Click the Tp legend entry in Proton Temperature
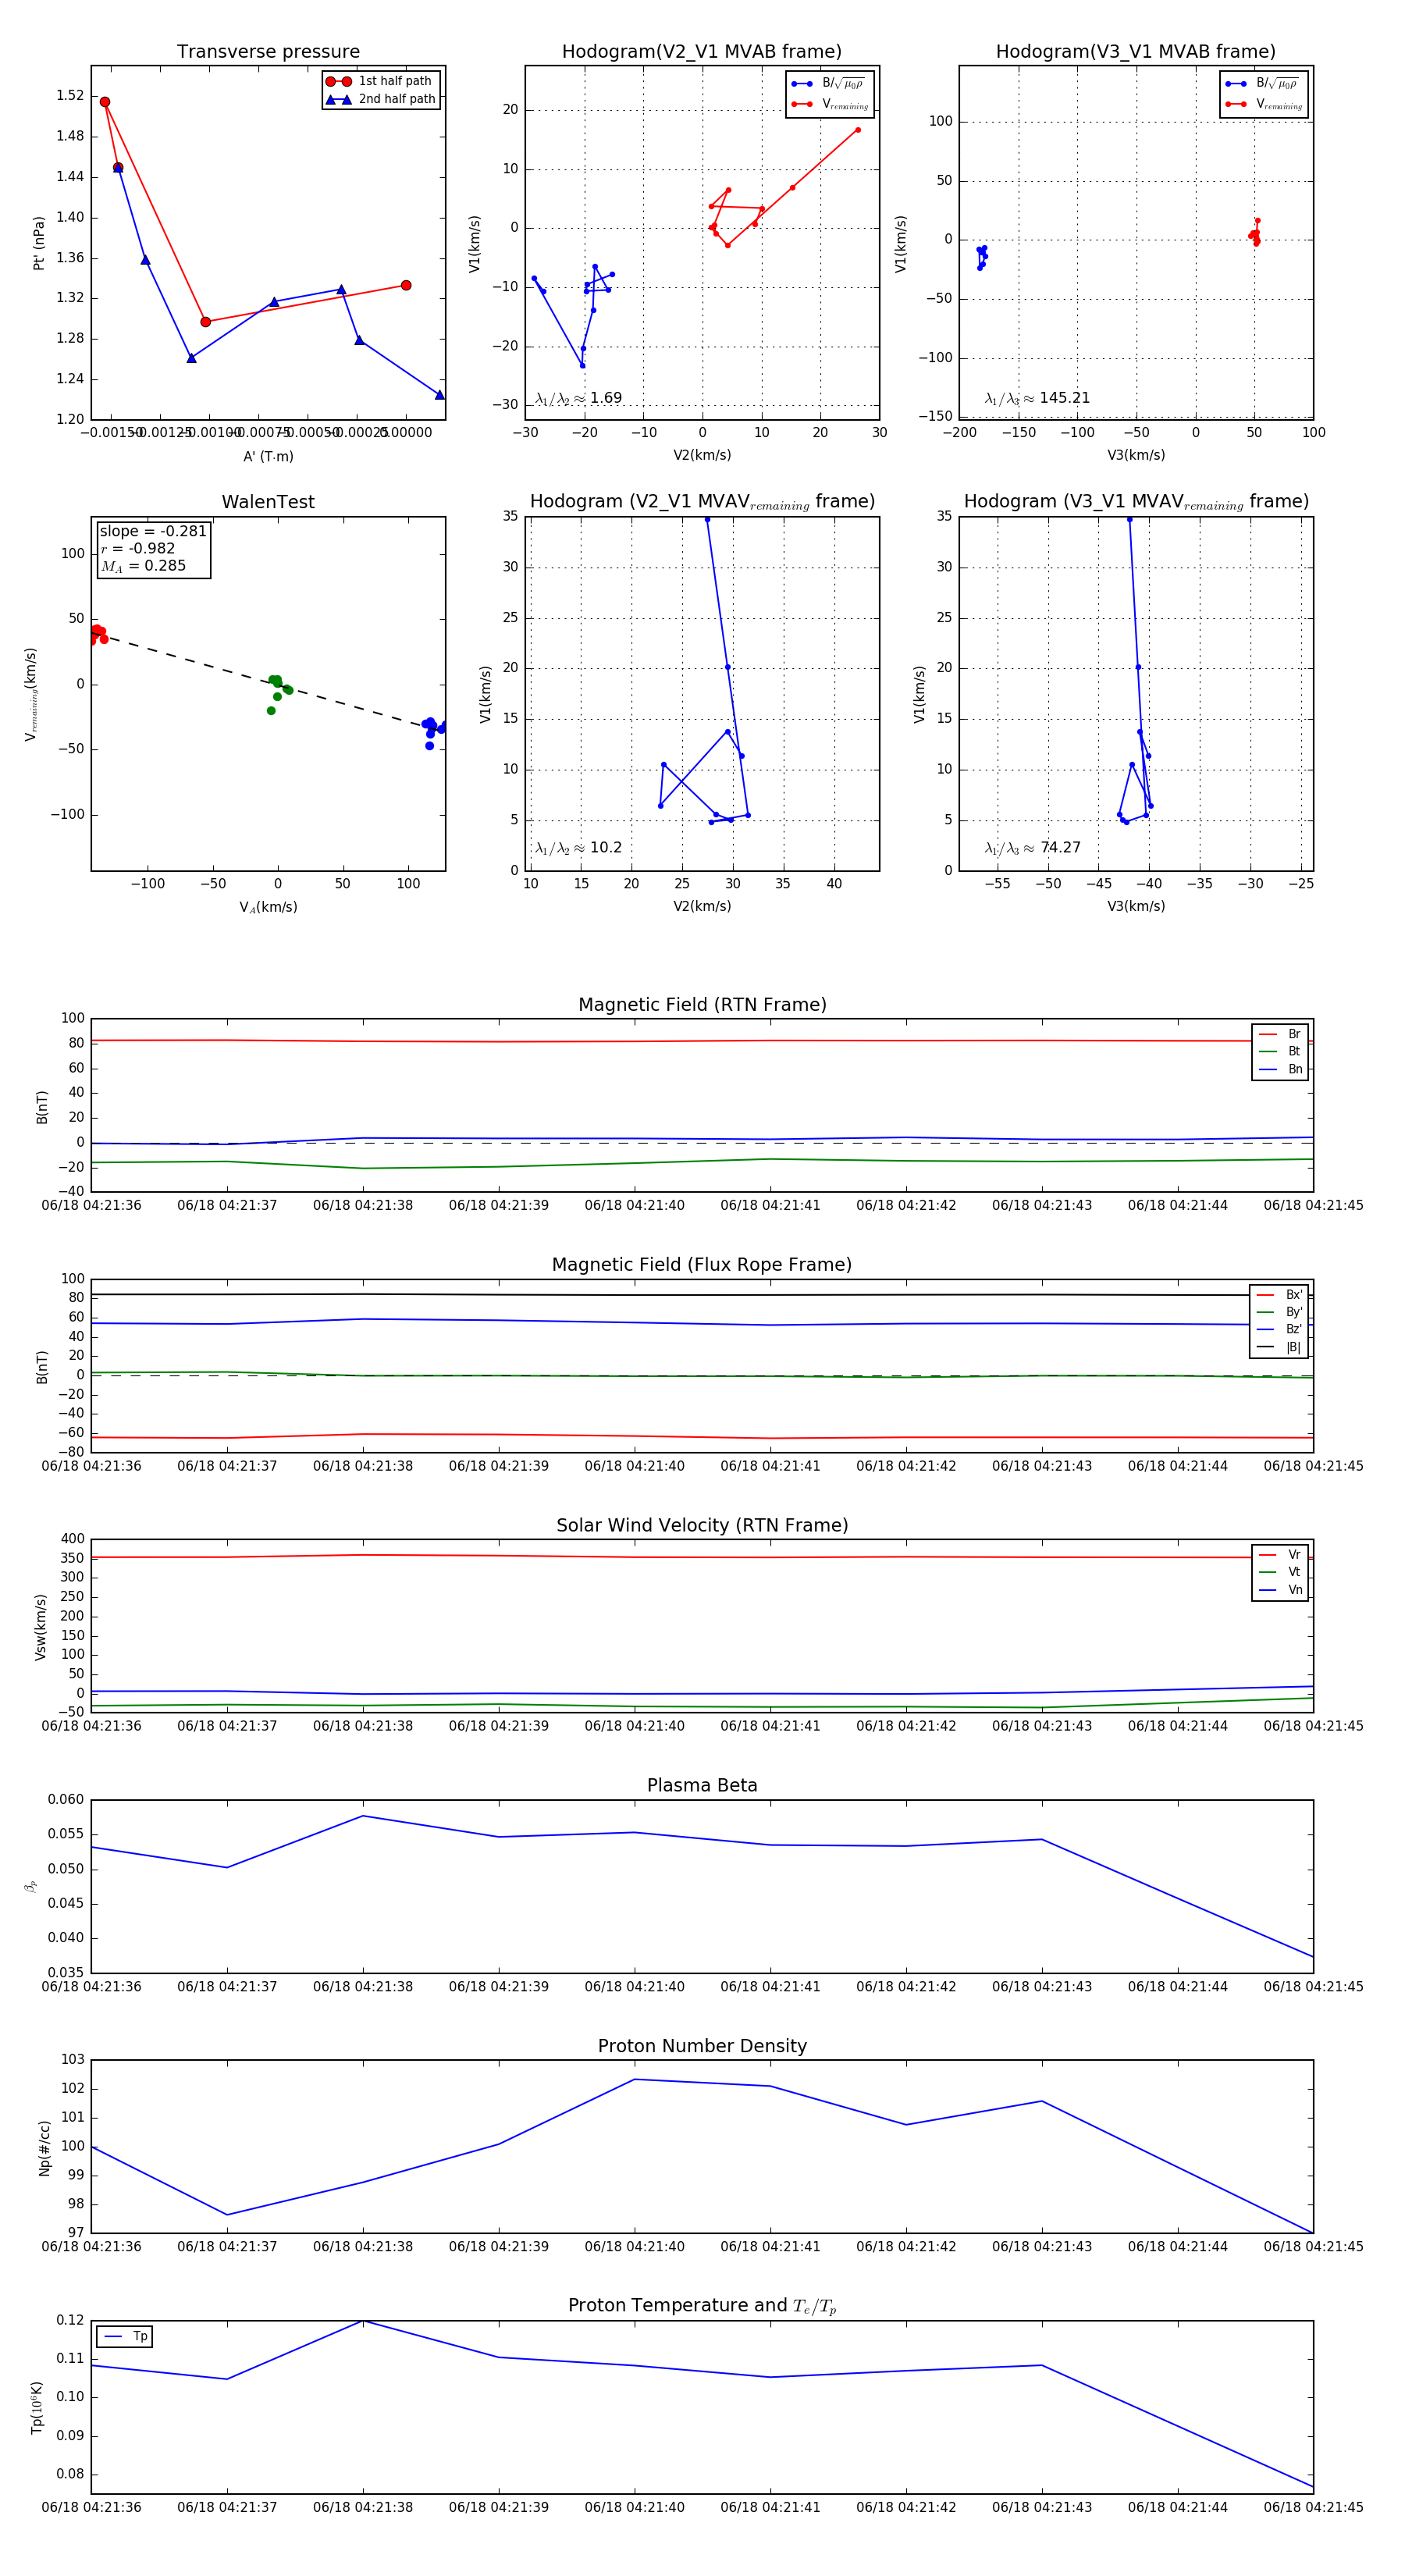 (x=124, y=2337)
